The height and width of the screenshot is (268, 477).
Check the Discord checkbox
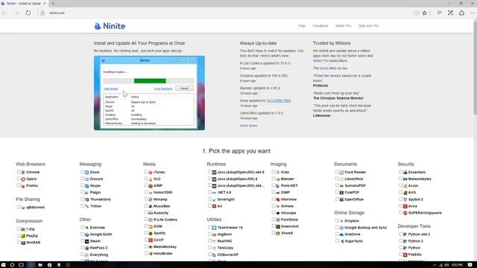click(83, 179)
